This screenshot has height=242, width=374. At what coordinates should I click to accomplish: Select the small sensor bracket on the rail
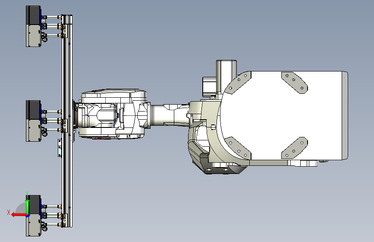point(60,148)
